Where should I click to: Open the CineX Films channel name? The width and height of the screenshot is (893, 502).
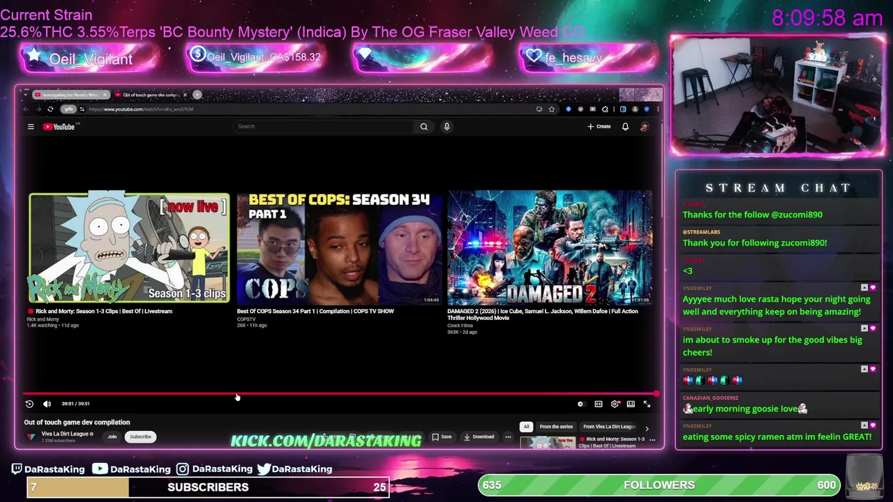[460, 326]
